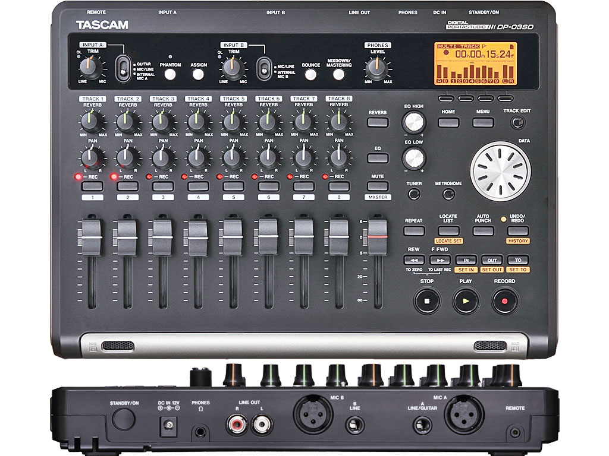Click the rear MIC B XLR connector
Image resolution: width=609 pixels, height=456 pixels.
(x=313, y=414)
